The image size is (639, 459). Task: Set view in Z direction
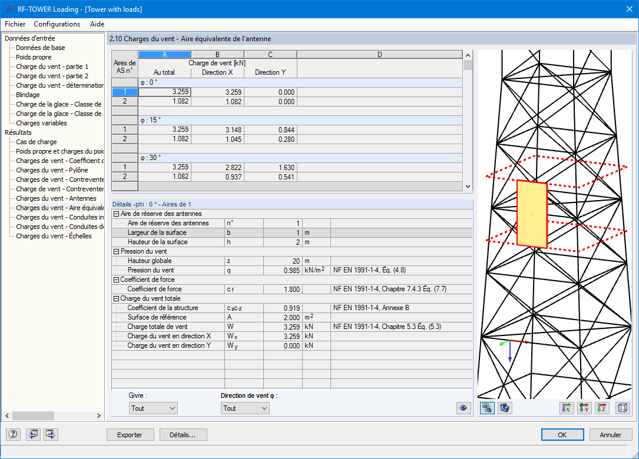click(x=602, y=408)
